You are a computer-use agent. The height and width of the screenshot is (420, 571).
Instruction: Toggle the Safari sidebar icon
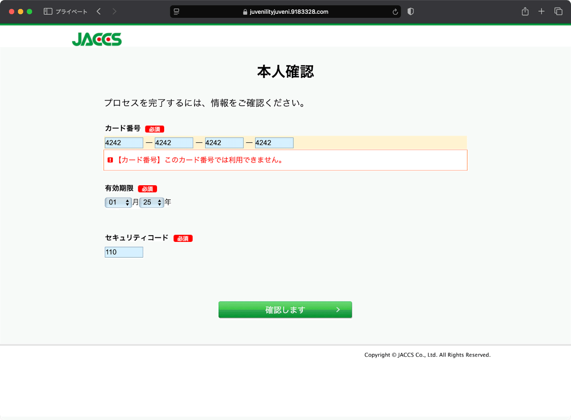[x=48, y=11]
